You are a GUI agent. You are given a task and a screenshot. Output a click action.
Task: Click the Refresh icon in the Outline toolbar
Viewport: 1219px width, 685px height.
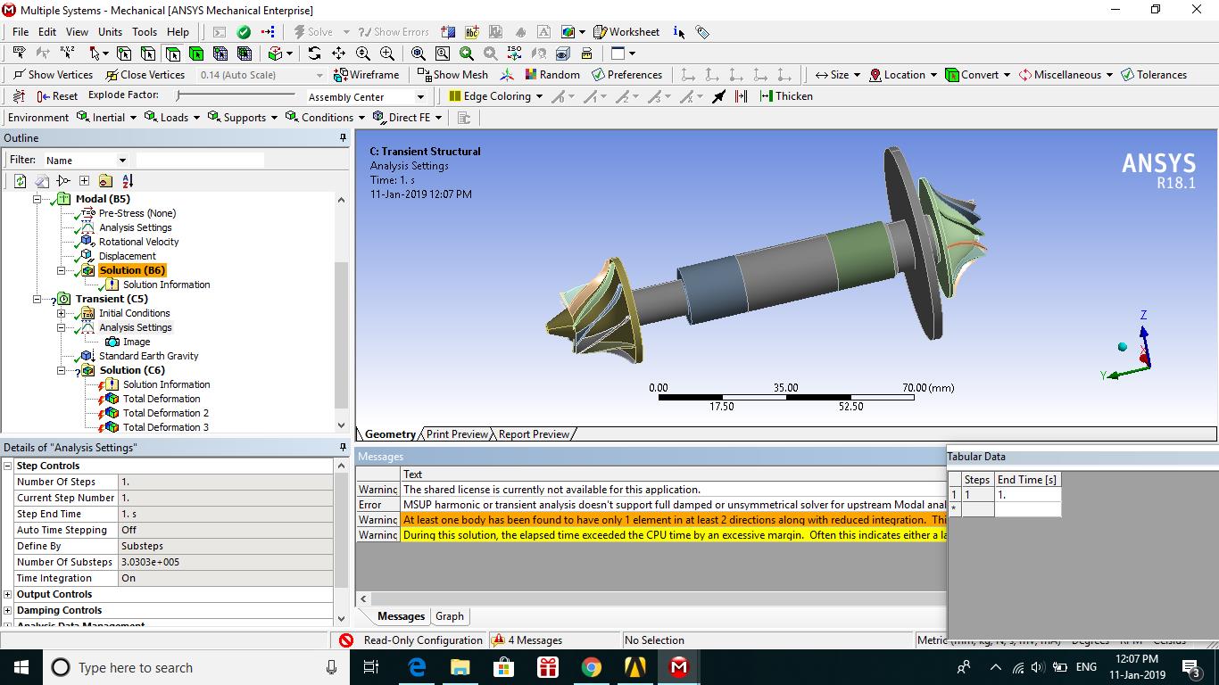[20, 181]
